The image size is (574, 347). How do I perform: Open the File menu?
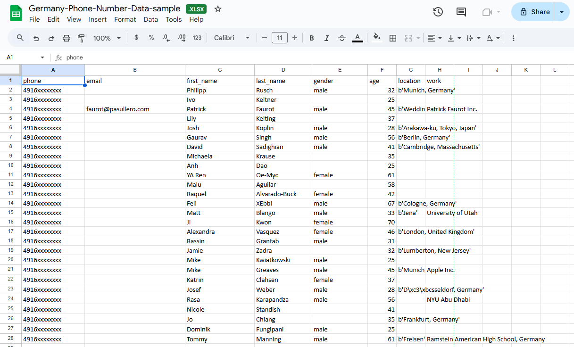(34, 19)
